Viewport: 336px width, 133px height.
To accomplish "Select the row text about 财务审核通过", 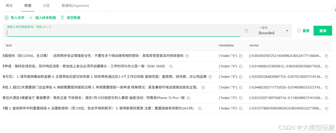I will pos(104,77).
